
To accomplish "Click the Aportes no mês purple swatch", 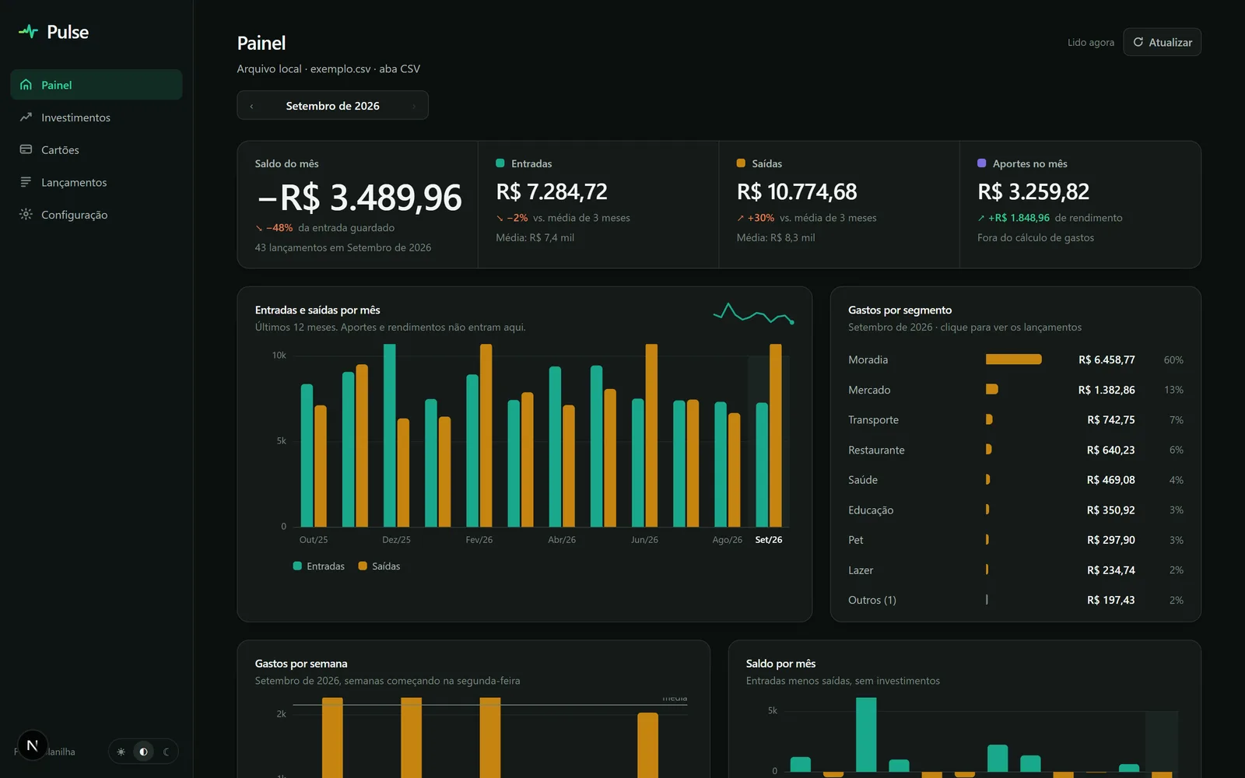I will coord(982,163).
